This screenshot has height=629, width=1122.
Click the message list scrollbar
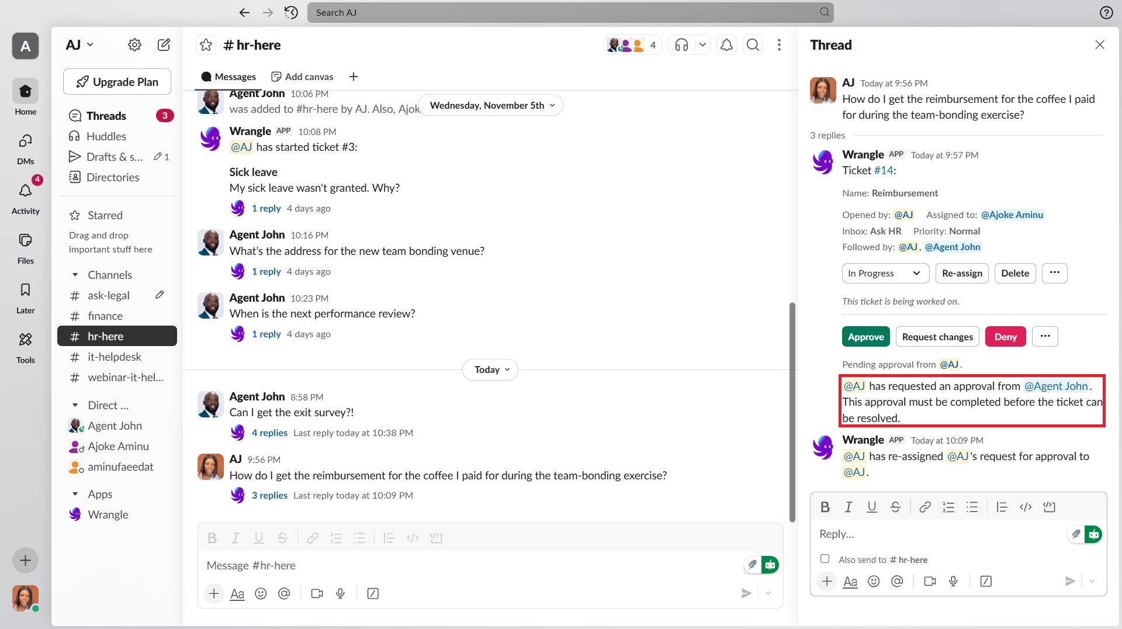coord(792,409)
